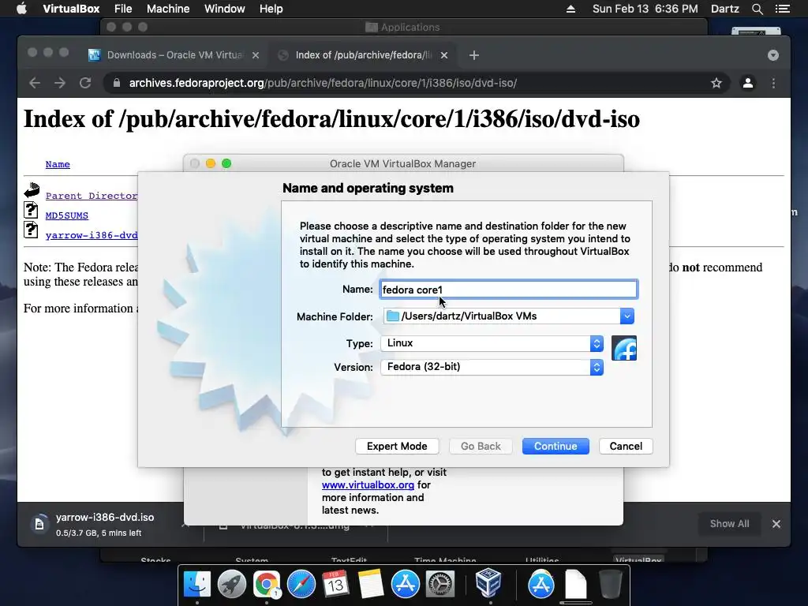The width and height of the screenshot is (808, 606).
Task: Click the Fedora OS logo icon
Action: (624, 348)
